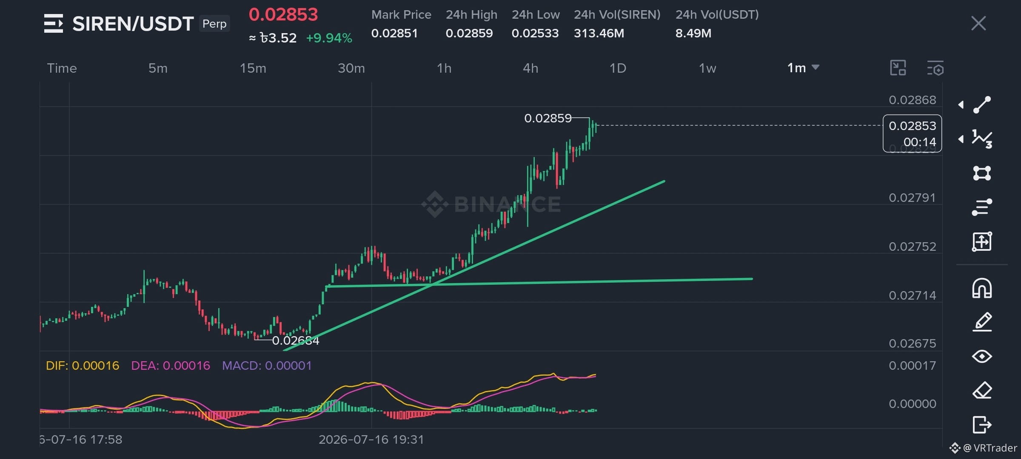Open the market list menu icon
This screenshot has width=1021, height=459.
(x=54, y=23)
